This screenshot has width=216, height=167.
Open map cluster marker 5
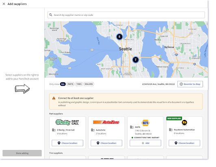[x=119, y=37]
